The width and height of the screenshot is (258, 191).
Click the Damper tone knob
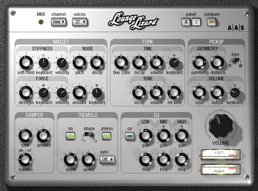[x=25, y=136]
